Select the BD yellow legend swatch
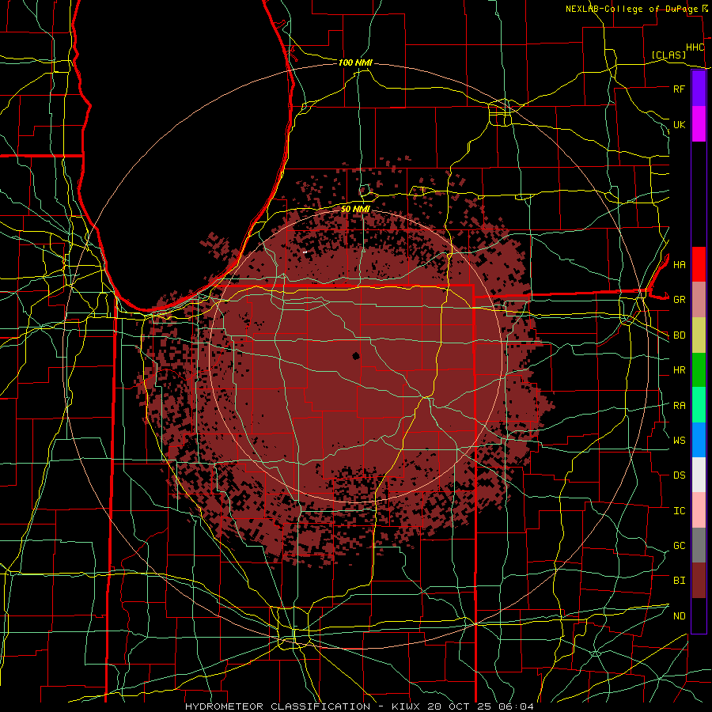The image size is (712, 712). coord(699,335)
